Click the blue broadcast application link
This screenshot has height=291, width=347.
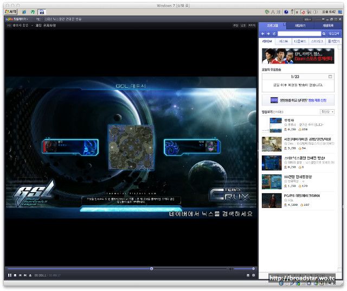[317, 100]
